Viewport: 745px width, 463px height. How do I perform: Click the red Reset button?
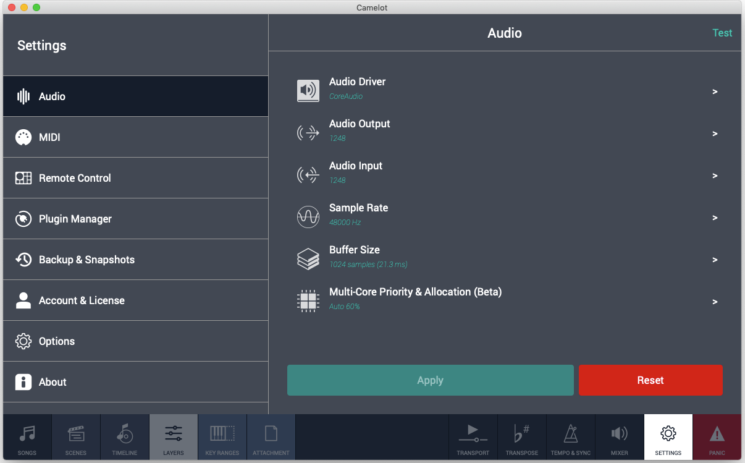point(650,380)
